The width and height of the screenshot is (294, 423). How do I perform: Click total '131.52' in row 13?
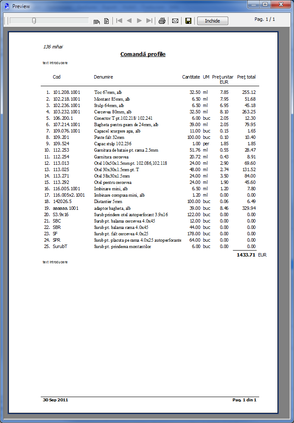coord(249,170)
